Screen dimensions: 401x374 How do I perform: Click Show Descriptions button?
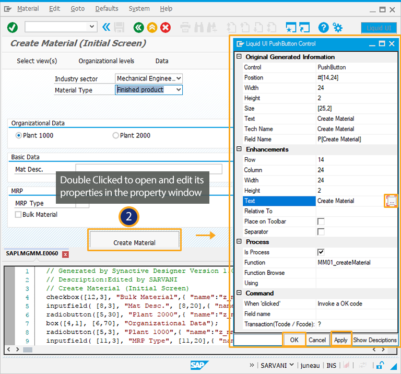click(375, 340)
